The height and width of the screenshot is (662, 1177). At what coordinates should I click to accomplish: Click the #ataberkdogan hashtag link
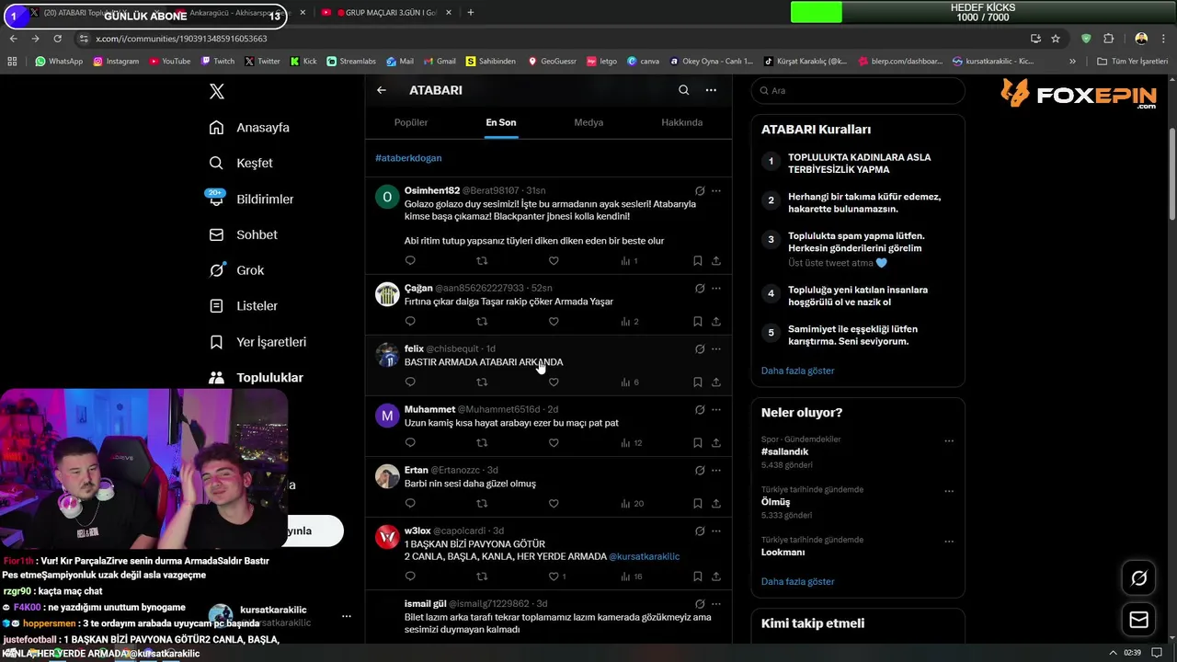coord(408,158)
